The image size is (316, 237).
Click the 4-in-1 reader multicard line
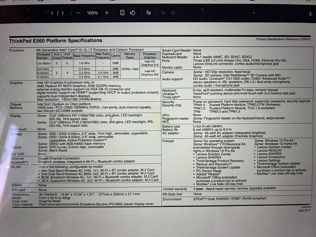click(x=223, y=57)
